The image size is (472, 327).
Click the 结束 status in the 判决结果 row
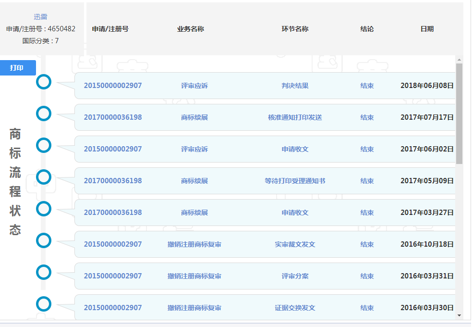pos(367,85)
